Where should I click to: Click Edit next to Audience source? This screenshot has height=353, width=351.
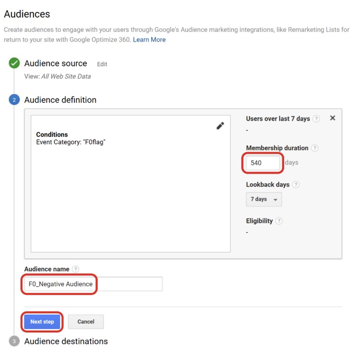pos(102,64)
